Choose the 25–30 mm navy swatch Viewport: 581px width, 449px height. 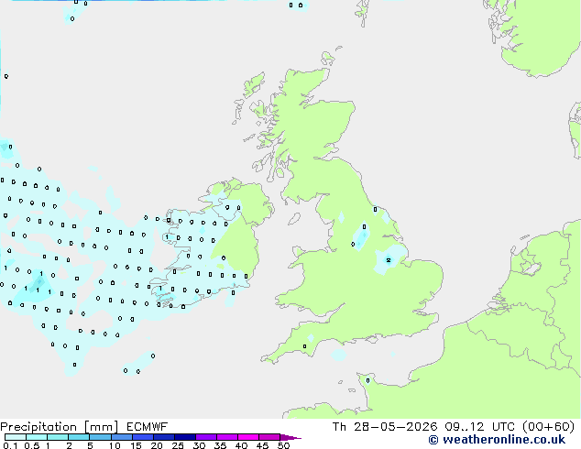click(x=185, y=437)
